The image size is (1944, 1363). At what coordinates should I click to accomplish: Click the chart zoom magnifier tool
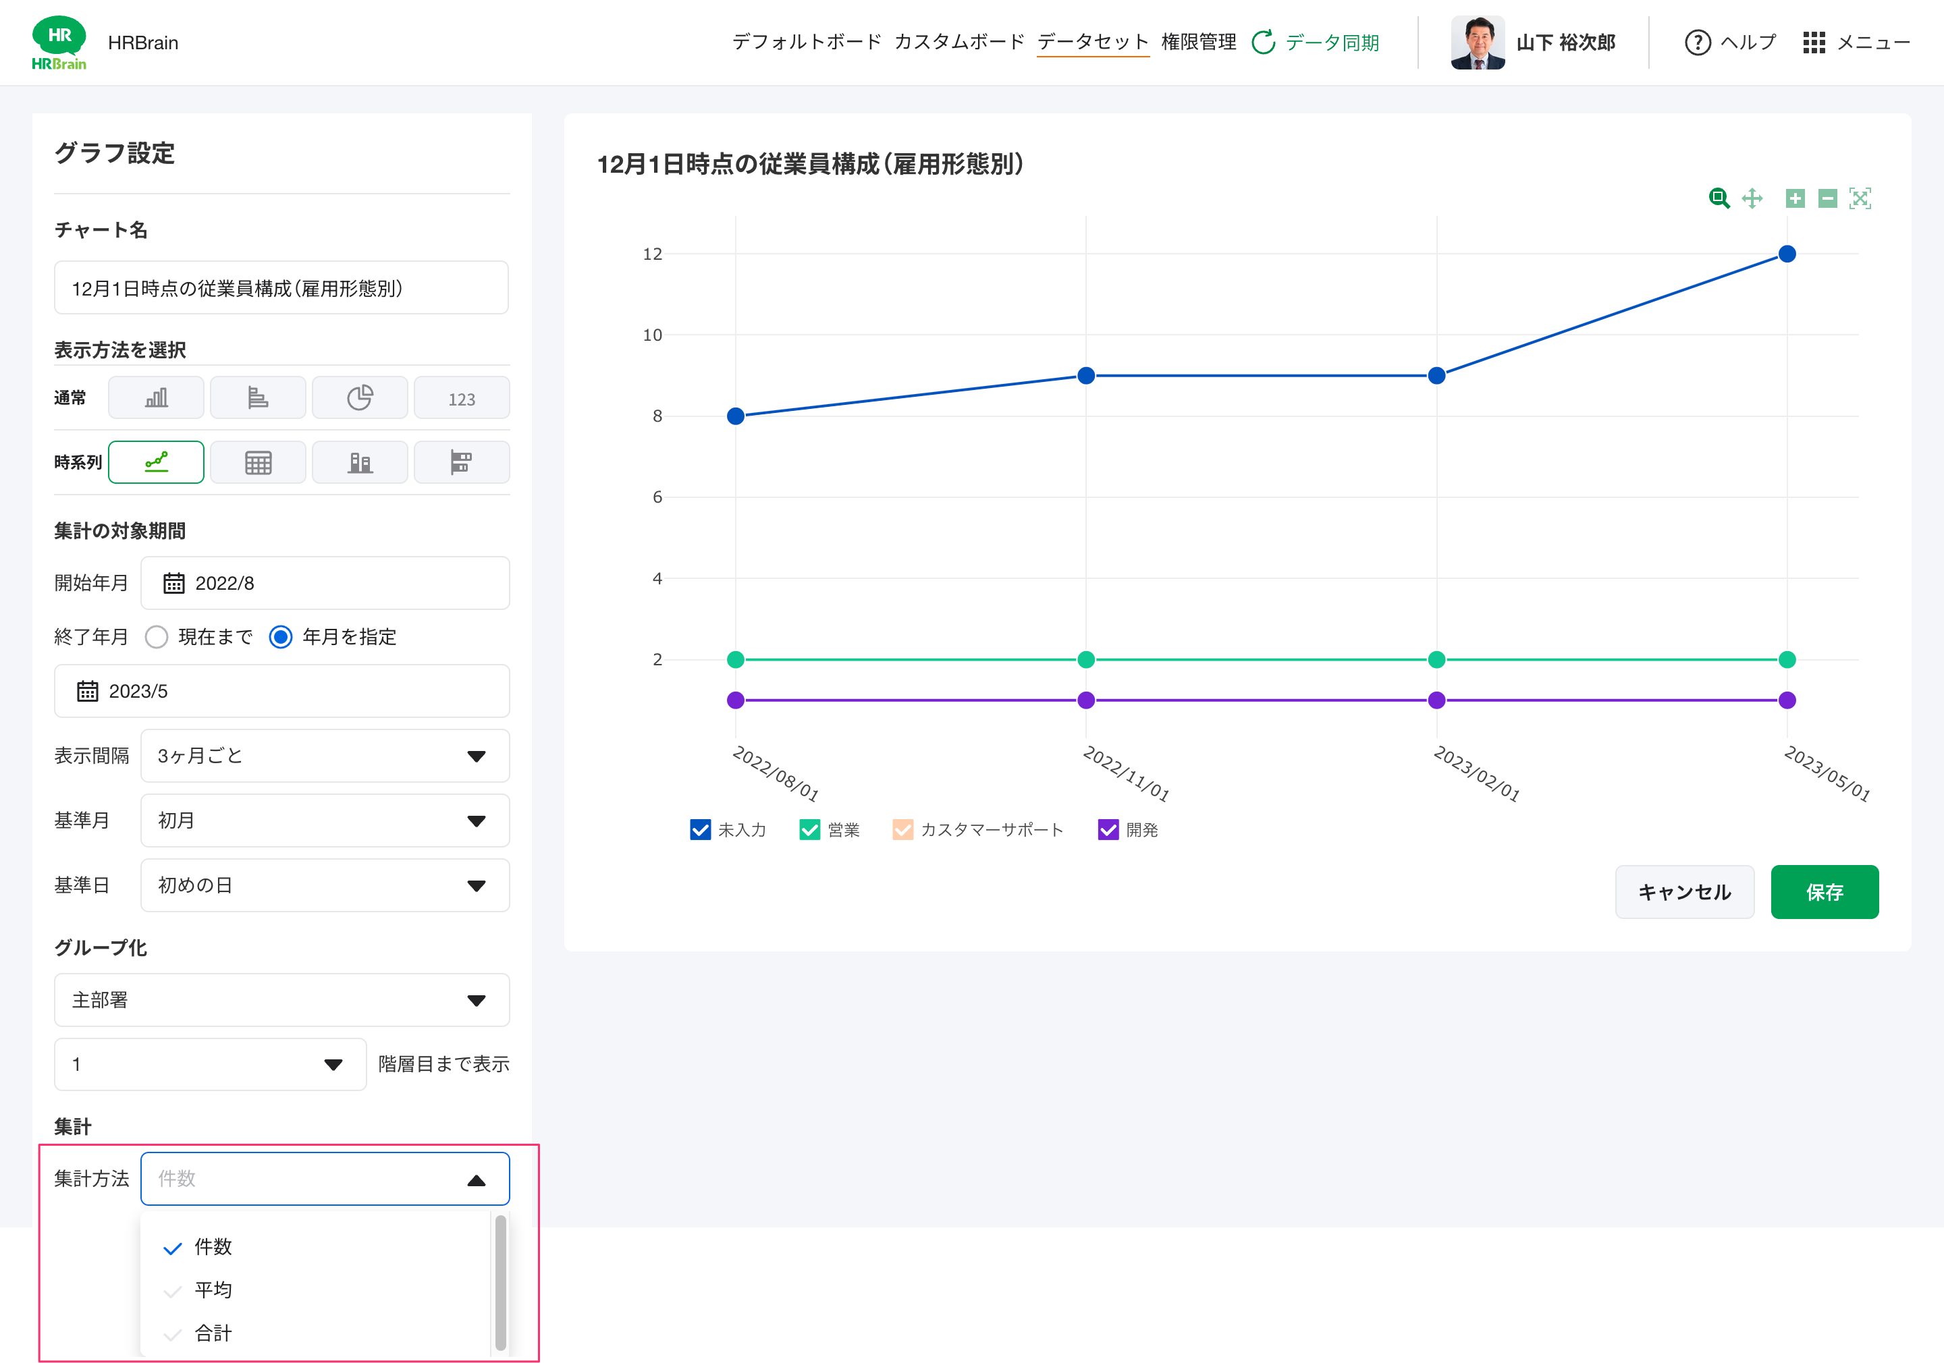click(x=1718, y=198)
